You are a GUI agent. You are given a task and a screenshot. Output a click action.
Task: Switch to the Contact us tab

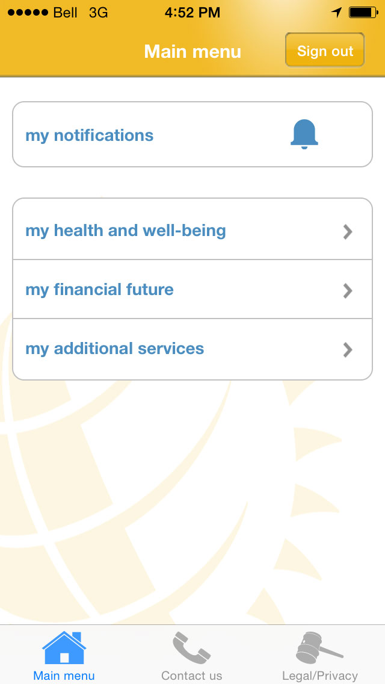coord(191,655)
